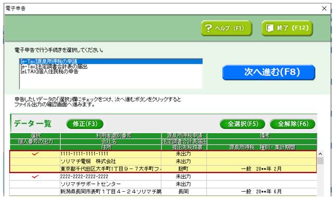This screenshot has height=198, width=334.
Task: Click the 源泉所得税申請 column header
Action: (184, 136)
